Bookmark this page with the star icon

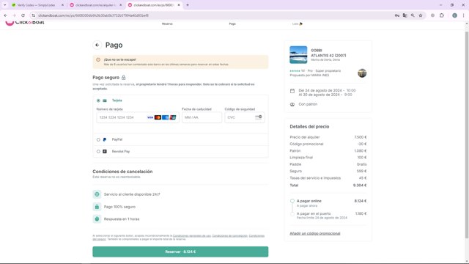point(421,15)
